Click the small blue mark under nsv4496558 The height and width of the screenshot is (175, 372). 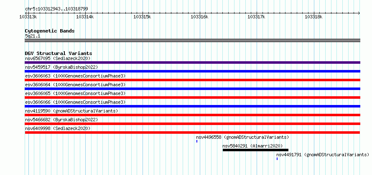197,141
